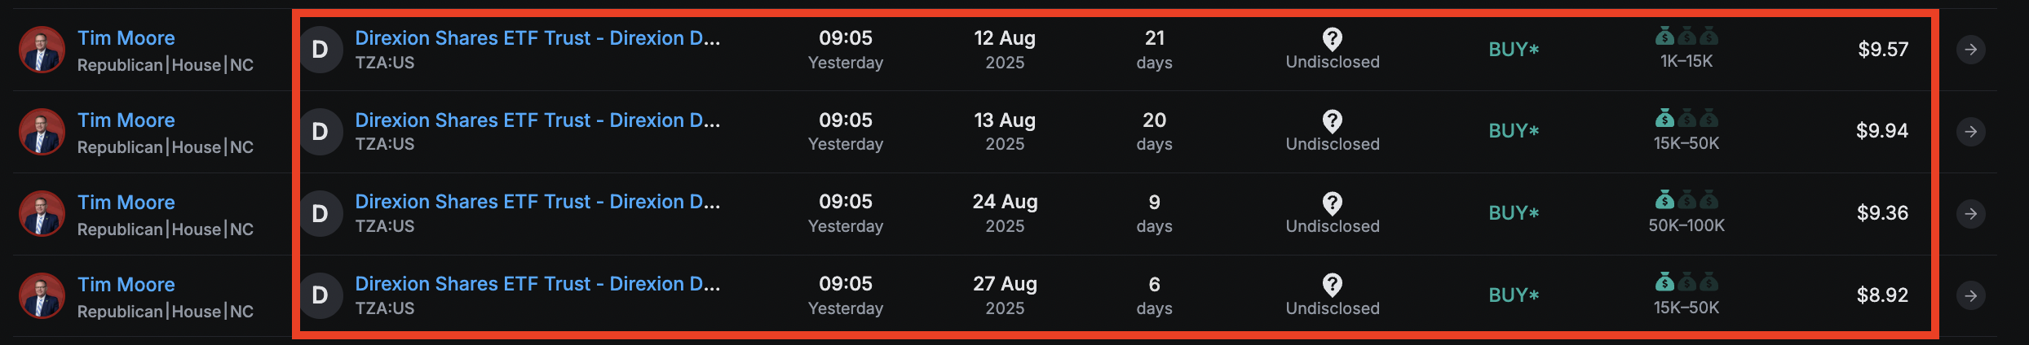Image resolution: width=2029 pixels, height=345 pixels.
Task: Click money bag icons above 1K–15K
Action: [x=1686, y=37]
